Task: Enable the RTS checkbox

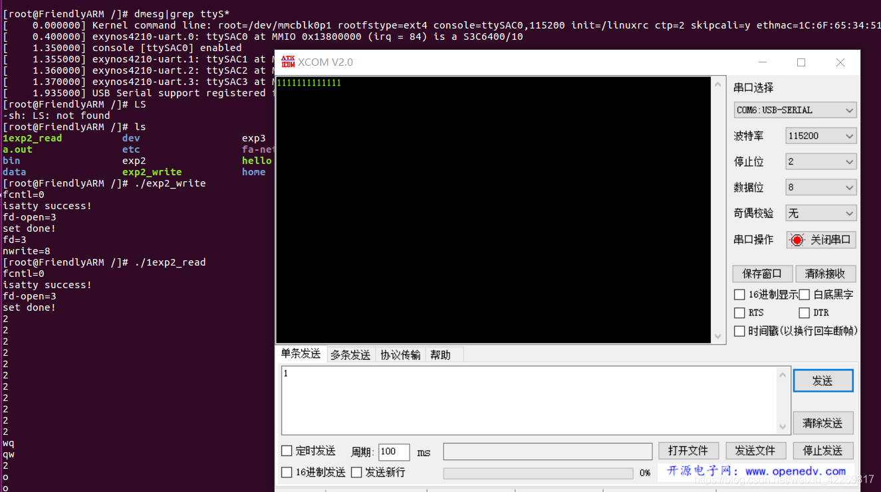Action: tap(739, 313)
